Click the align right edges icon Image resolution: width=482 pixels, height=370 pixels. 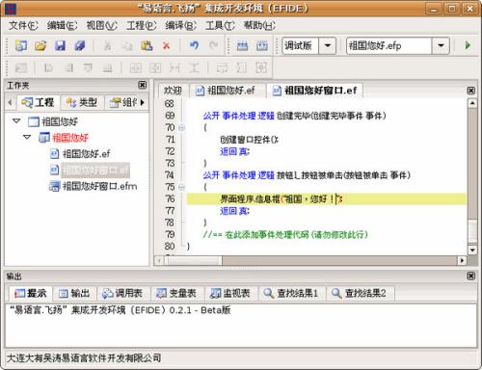tap(68, 67)
